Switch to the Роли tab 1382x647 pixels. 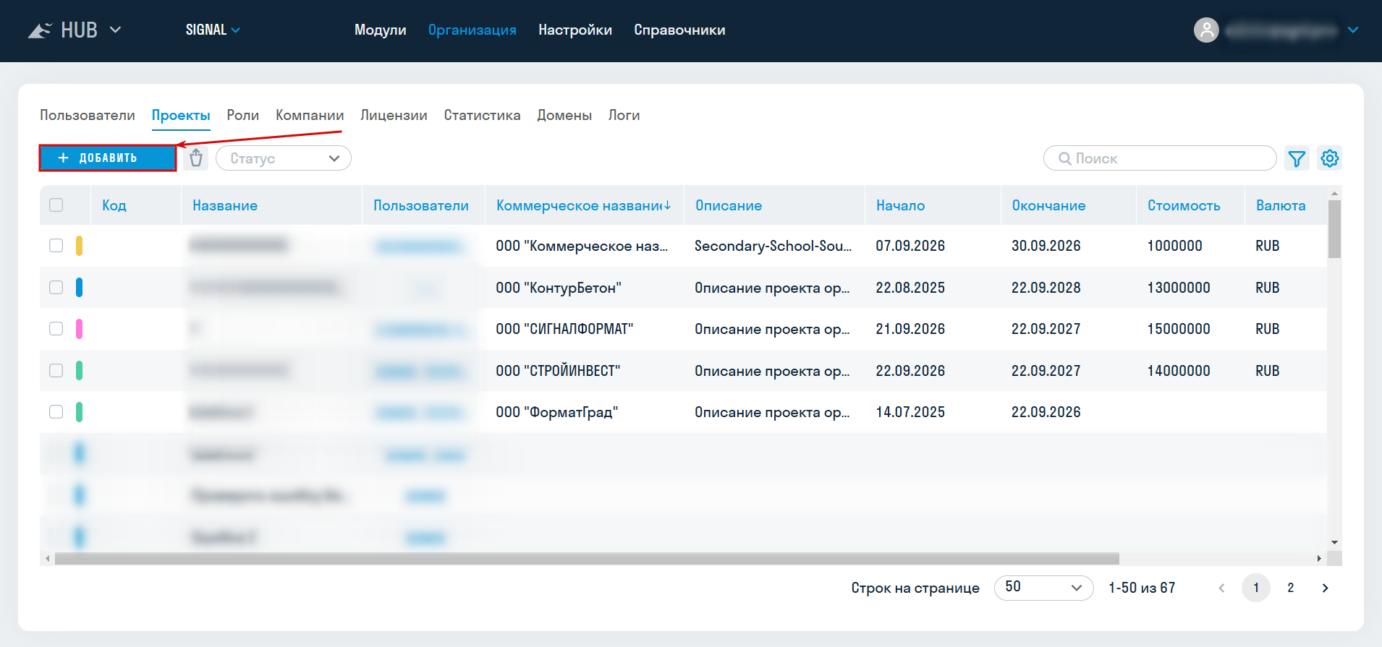point(243,116)
